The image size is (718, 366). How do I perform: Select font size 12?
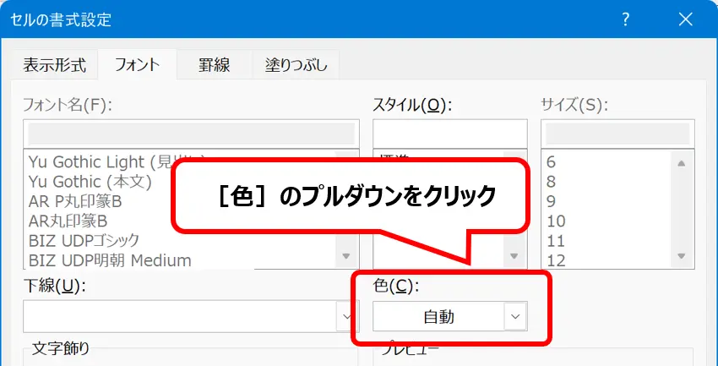click(x=557, y=260)
